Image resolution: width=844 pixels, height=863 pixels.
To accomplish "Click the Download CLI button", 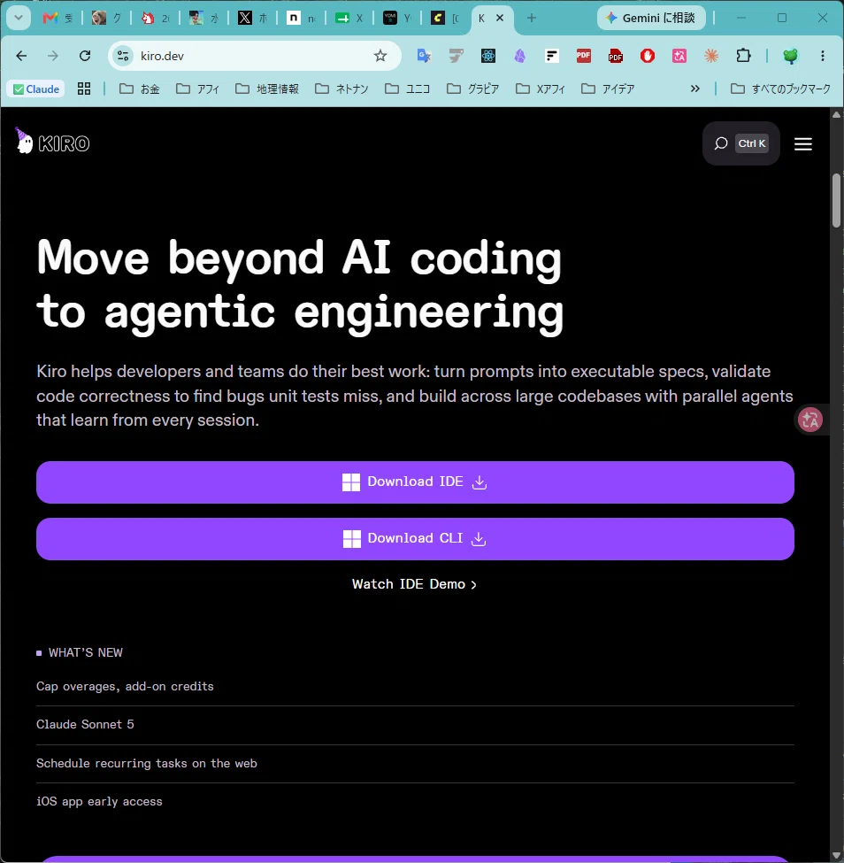I will (416, 539).
